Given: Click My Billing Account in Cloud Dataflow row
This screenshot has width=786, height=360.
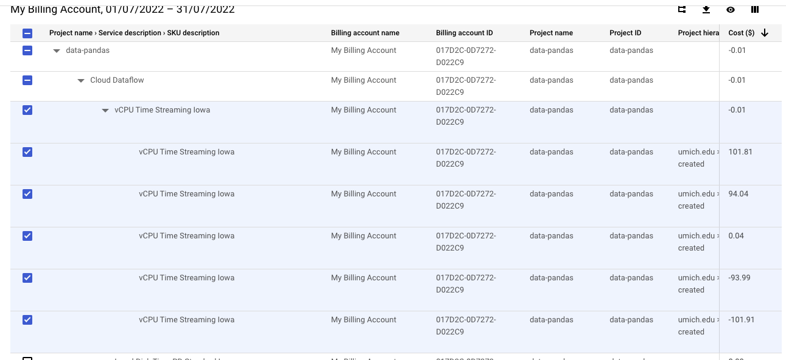Looking at the screenshot, I should point(363,80).
